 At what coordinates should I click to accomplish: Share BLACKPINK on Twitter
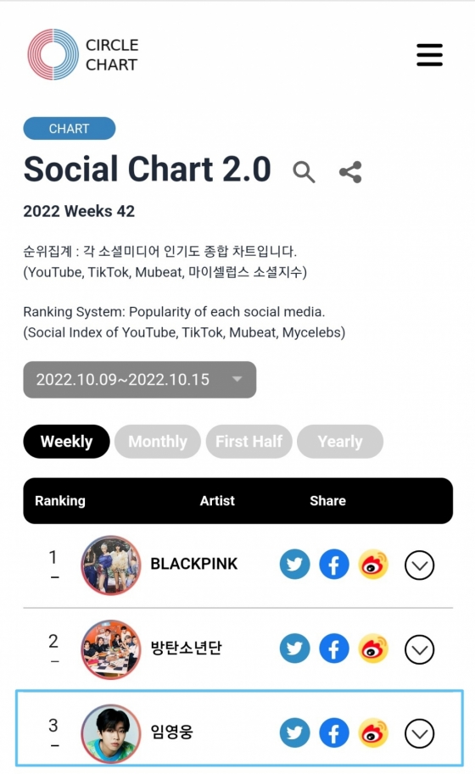[x=295, y=565]
